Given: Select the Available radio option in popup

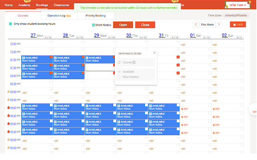Looking at the screenshot, I should 120,72.
